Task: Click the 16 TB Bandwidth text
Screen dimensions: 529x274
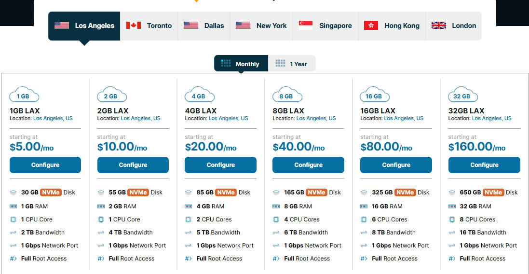Action: (483, 233)
